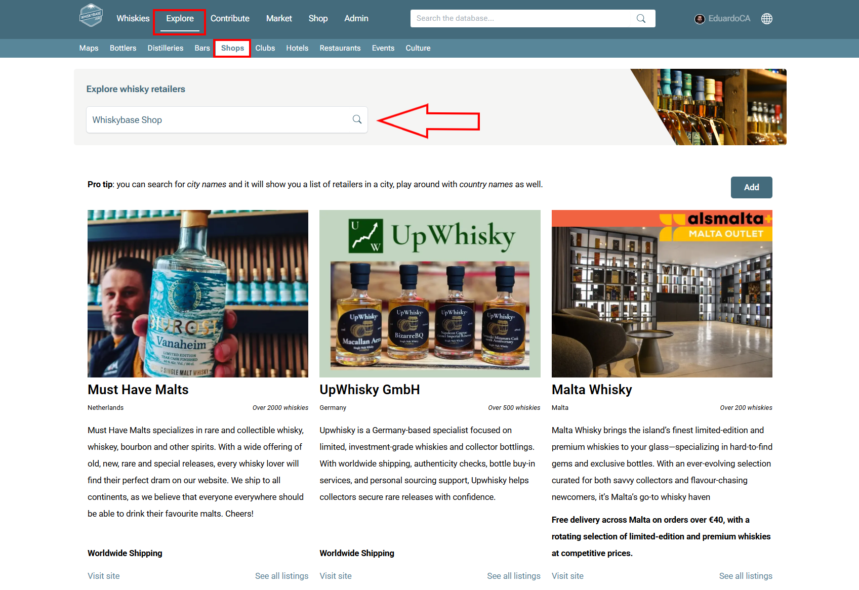
Task: Switch to the Bars tab
Action: [x=202, y=48]
